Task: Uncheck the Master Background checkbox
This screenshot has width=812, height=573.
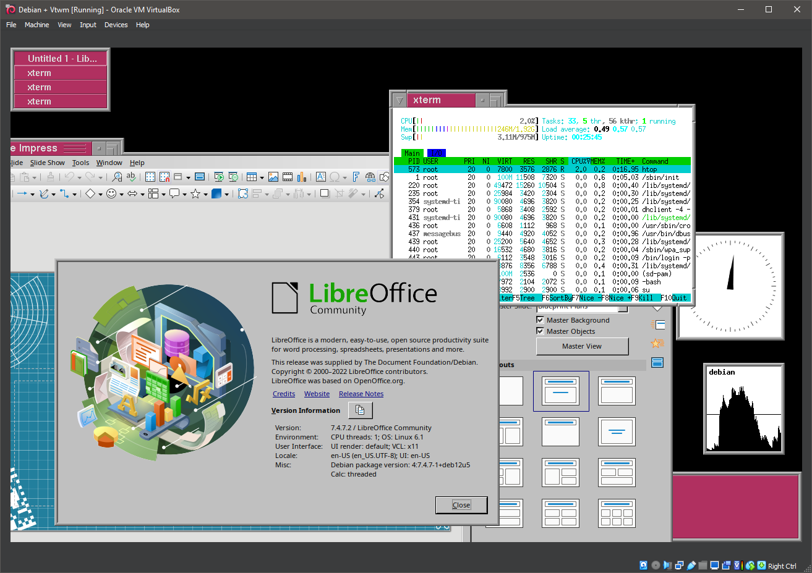Action: (541, 320)
